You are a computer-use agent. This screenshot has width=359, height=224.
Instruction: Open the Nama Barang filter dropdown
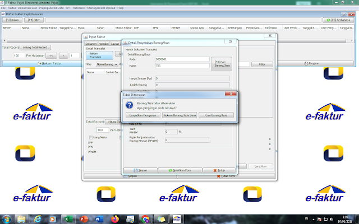tap(107, 64)
